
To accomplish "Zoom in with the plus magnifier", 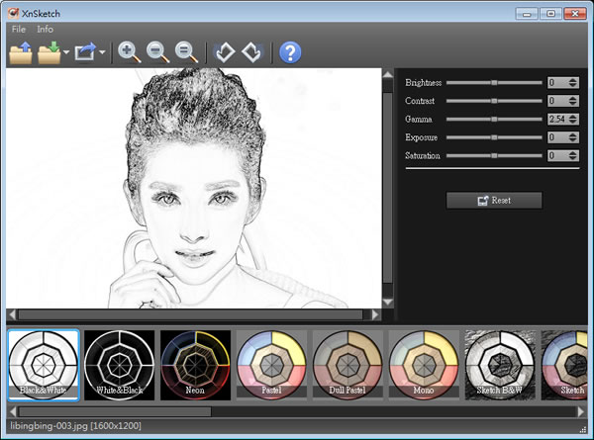I will 130,52.
